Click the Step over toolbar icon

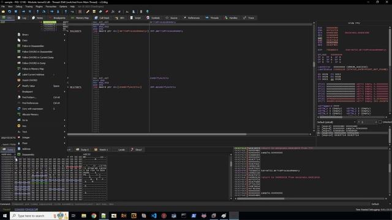(43, 12)
